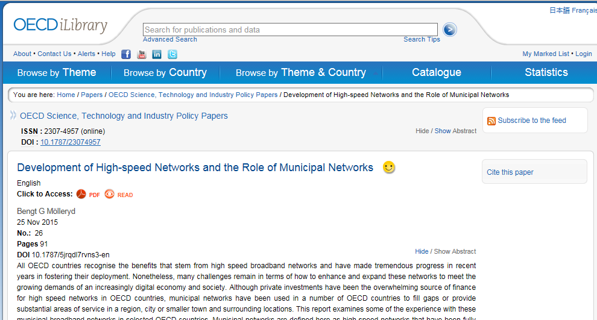Click the blue search submit arrow button

click(x=450, y=30)
